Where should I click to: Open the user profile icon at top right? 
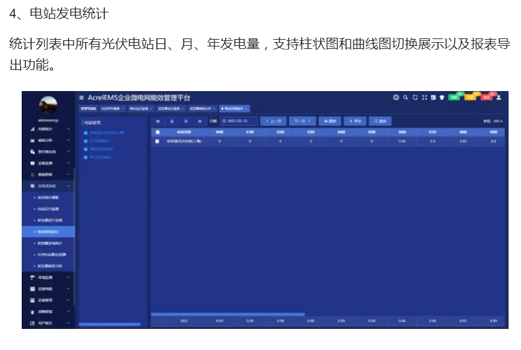pyautogui.click(x=499, y=97)
